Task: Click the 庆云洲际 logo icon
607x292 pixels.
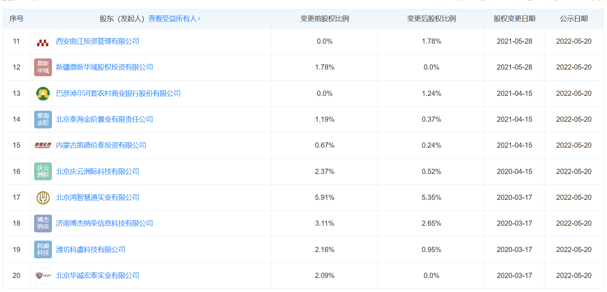Action: click(43, 171)
